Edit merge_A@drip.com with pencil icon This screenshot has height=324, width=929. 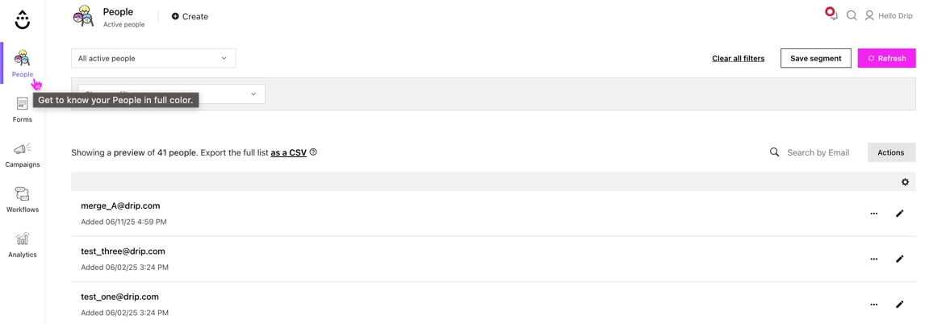[x=899, y=214]
